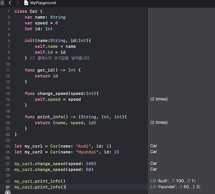This screenshot has width=215, height=194.
Task: Click my_car2.change_speed(speed: 50) line
Action: pyautogui.click(x=54, y=170)
